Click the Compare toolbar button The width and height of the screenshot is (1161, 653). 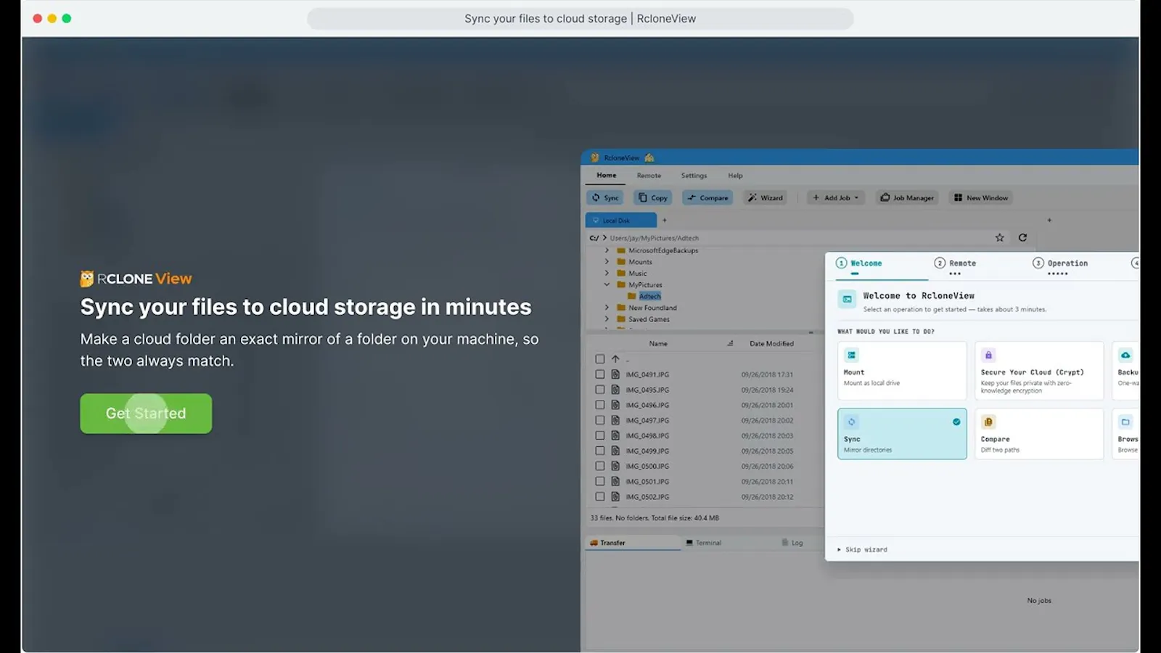pyautogui.click(x=707, y=197)
